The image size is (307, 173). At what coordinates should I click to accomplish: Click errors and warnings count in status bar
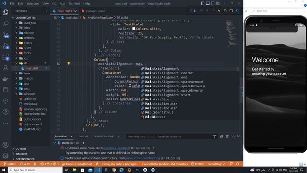pyautogui.click(x=49, y=164)
